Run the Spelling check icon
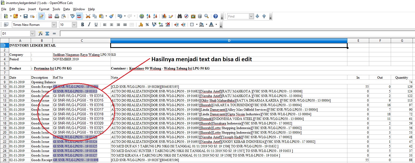The image size is (415, 163). (72, 16)
